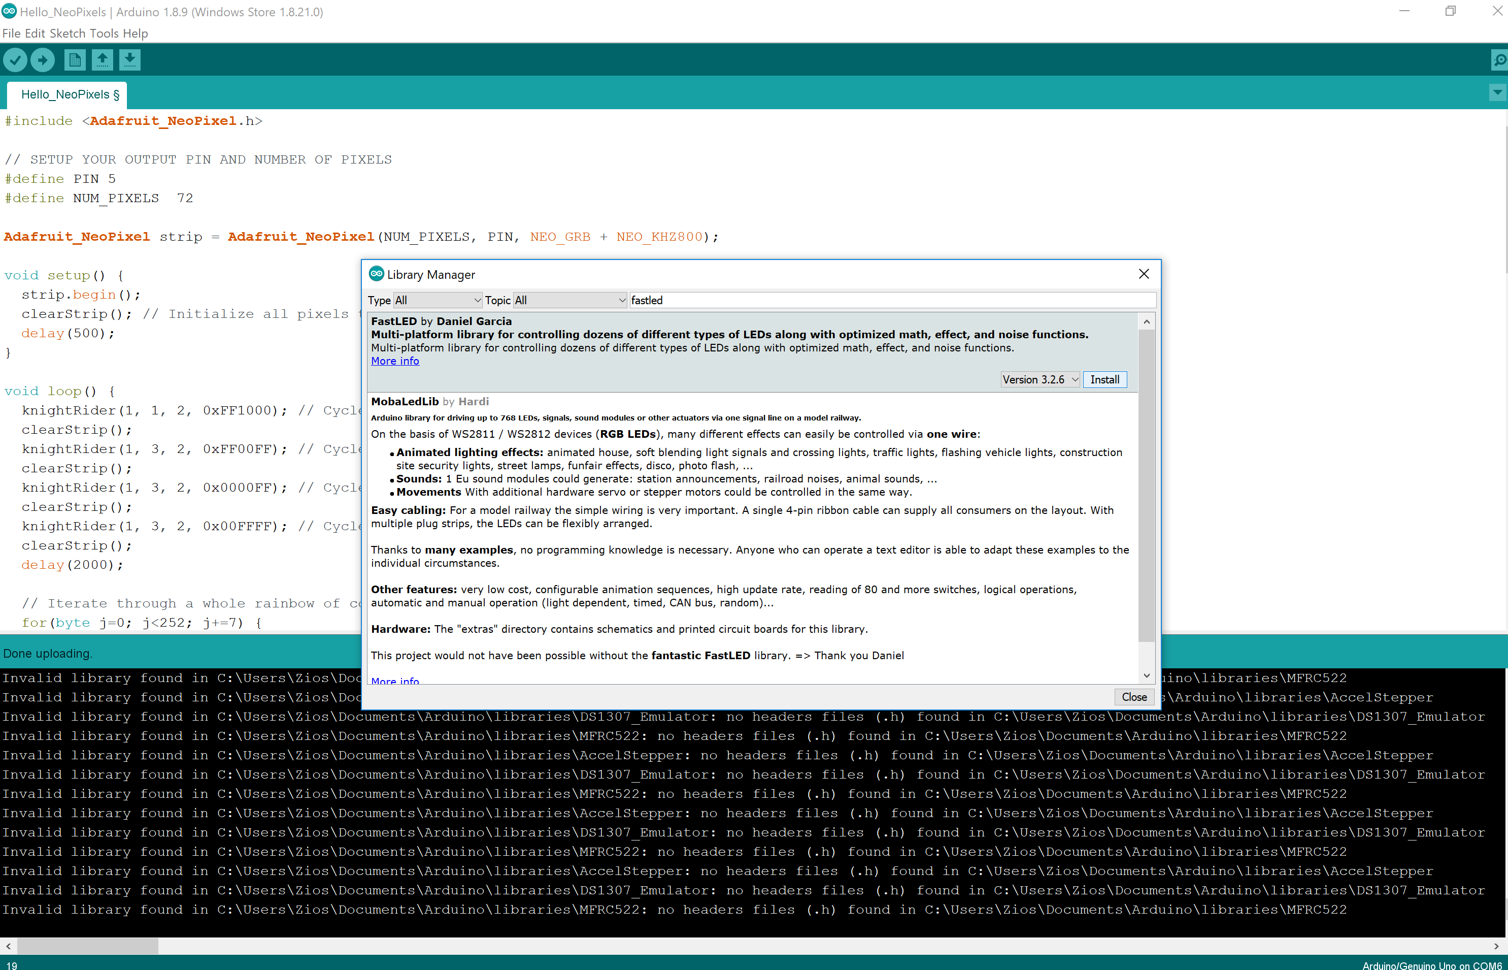This screenshot has height=970, width=1508.
Task: Click the Verify sketch checkmark icon
Action: click(15, 60)
